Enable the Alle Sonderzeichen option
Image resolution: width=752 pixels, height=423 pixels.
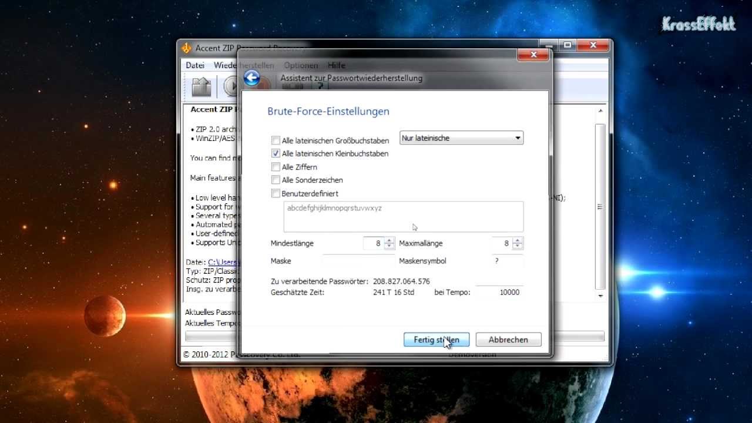(x=276, y=180)
